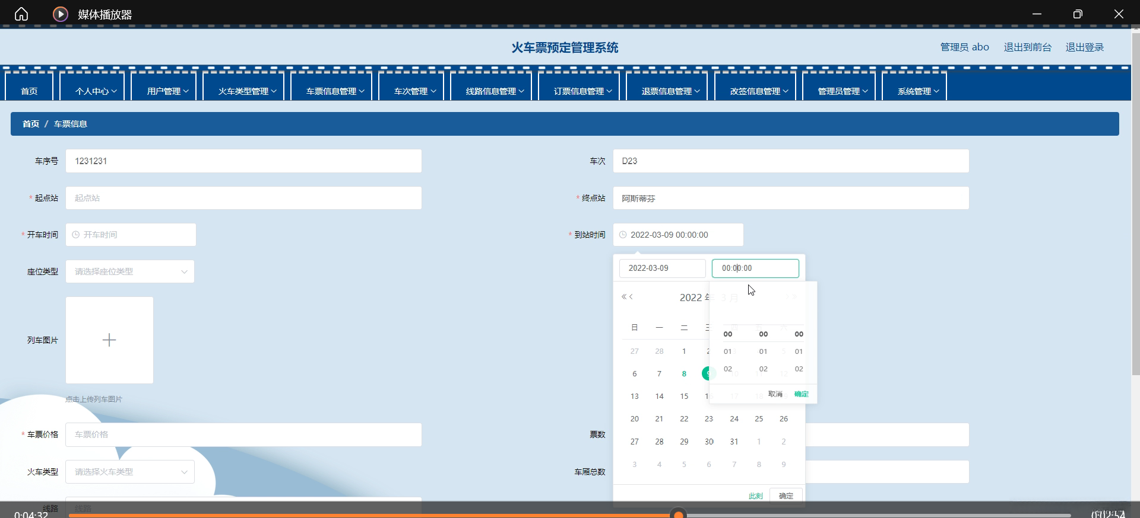Click 此刻 to set current time
The height and width of the screenshot is (518, 1140).
point(756,496)
